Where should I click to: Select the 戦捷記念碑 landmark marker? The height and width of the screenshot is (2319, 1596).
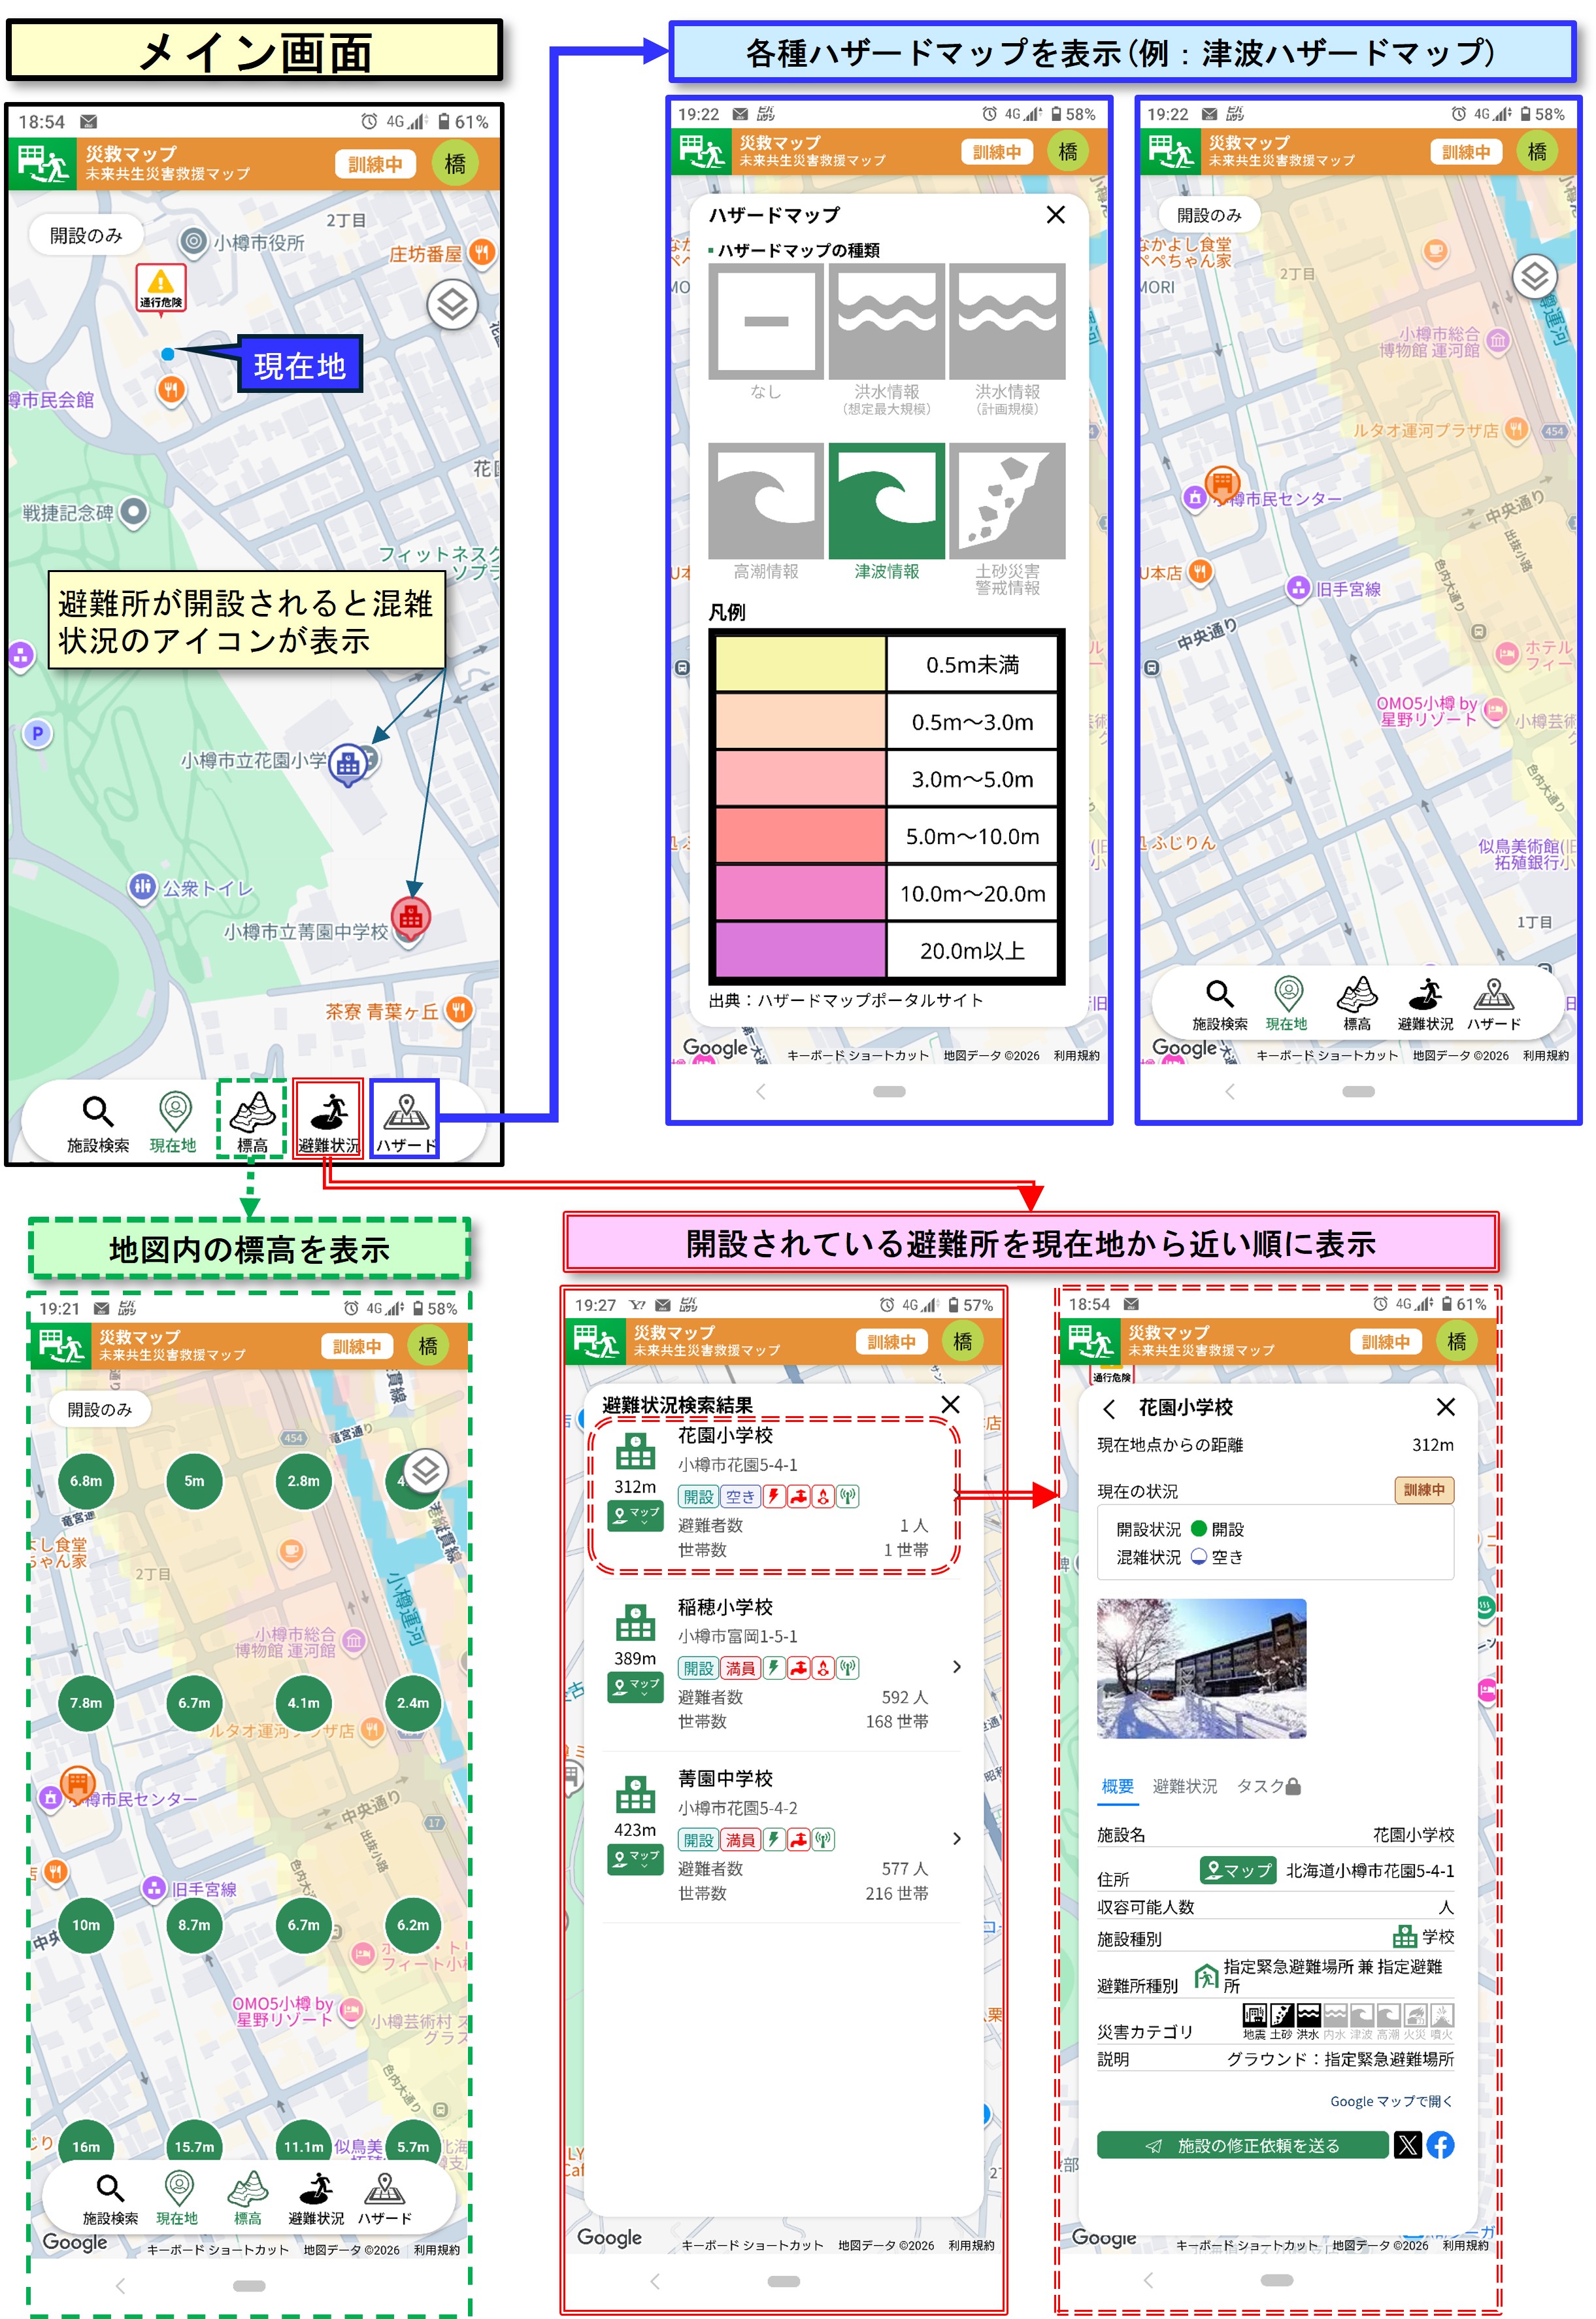click(x=134, y=512)
